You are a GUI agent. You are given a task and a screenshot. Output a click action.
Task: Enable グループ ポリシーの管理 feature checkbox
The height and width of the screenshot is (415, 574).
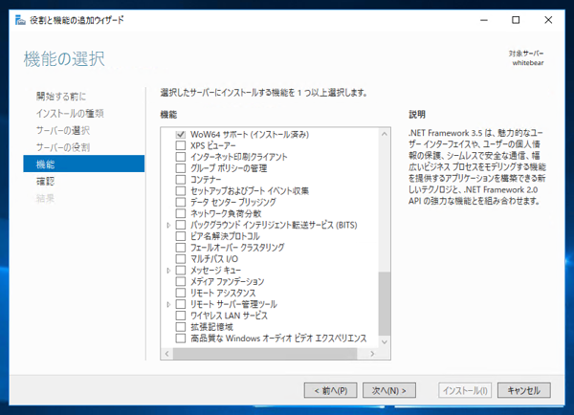tap(181, 168)
